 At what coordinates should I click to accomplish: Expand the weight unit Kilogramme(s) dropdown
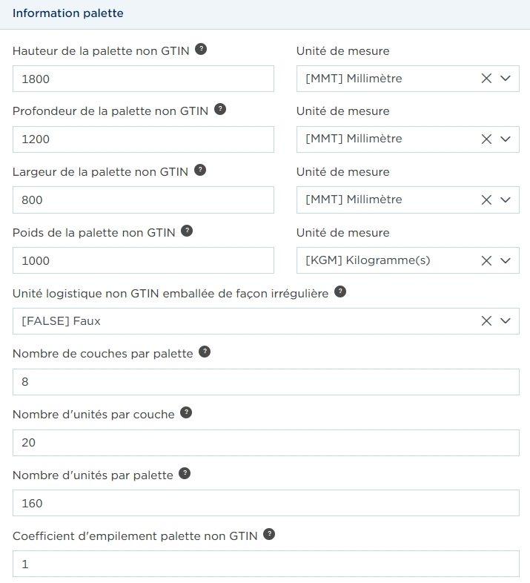(x=505, y=260)
